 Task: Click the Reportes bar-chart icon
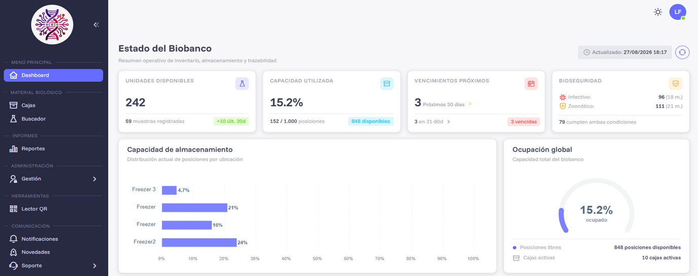tap(14, 149)
